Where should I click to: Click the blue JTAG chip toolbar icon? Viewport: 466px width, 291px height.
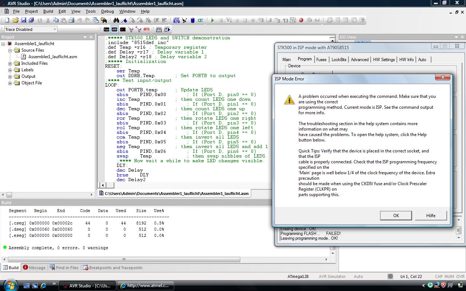pyautogui.click(x=177, y=20)
